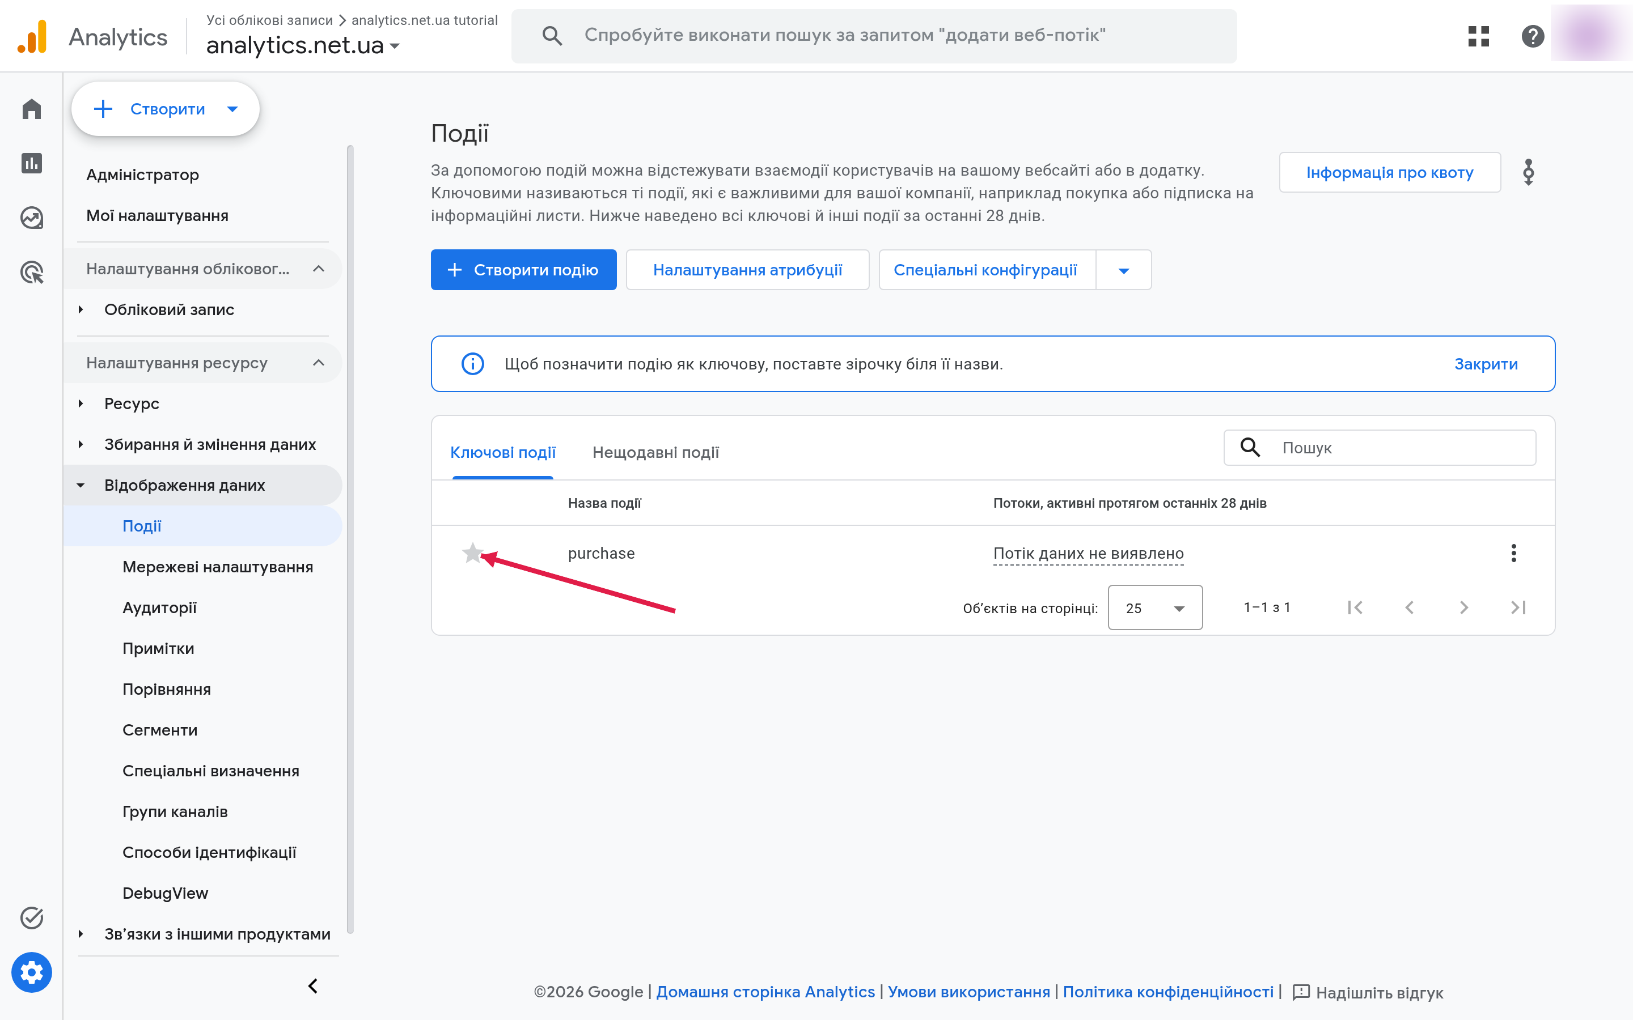Open the analytics.net.ua property selector
This screenshot has width=1633, height=1020.
point(303,45)
